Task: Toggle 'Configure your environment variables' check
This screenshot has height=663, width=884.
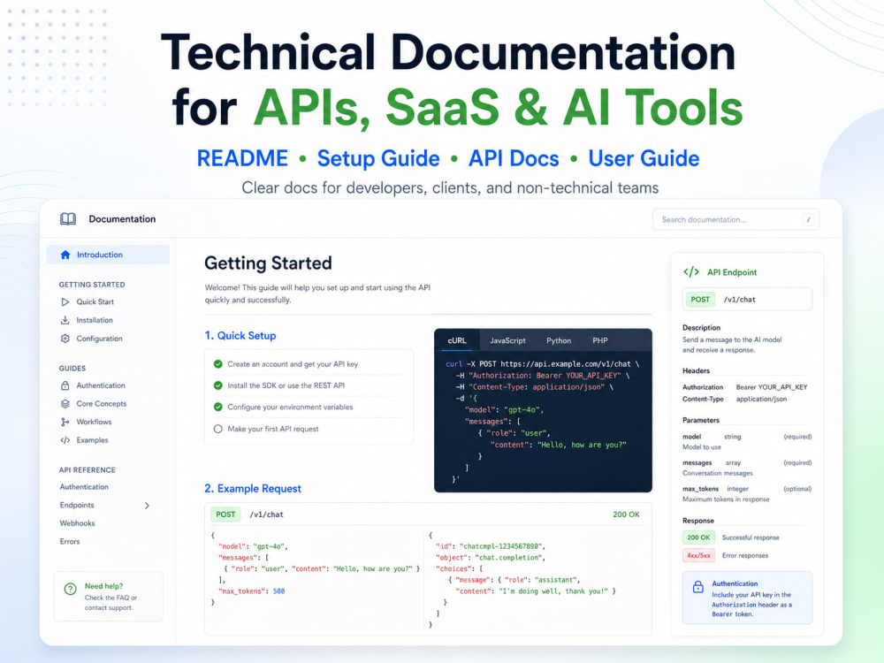Action: click(218, 407)
